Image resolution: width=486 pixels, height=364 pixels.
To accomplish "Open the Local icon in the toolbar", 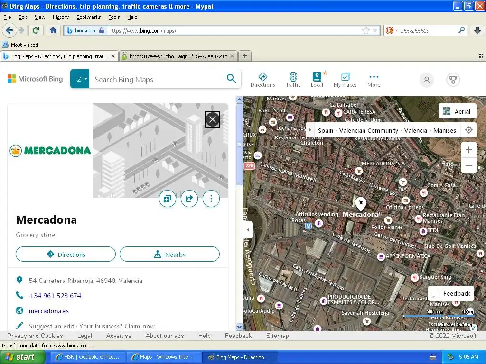I will 317,80.
